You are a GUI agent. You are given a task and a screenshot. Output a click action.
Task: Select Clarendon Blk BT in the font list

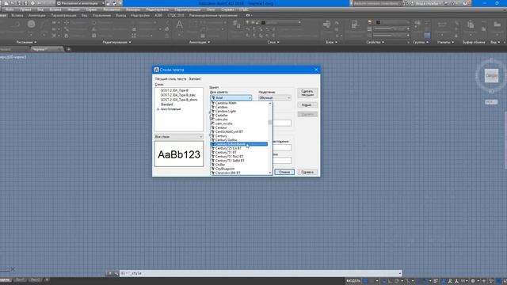click(x=239, y=173)
